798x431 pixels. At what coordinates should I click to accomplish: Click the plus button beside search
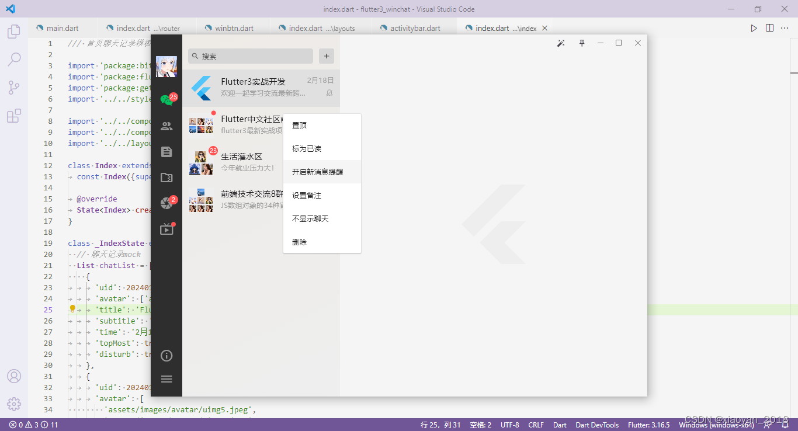tap(327, 56)
